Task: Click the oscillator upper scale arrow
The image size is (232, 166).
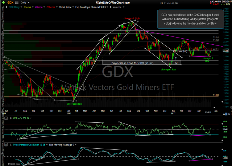Action: [x=222, y=150]
